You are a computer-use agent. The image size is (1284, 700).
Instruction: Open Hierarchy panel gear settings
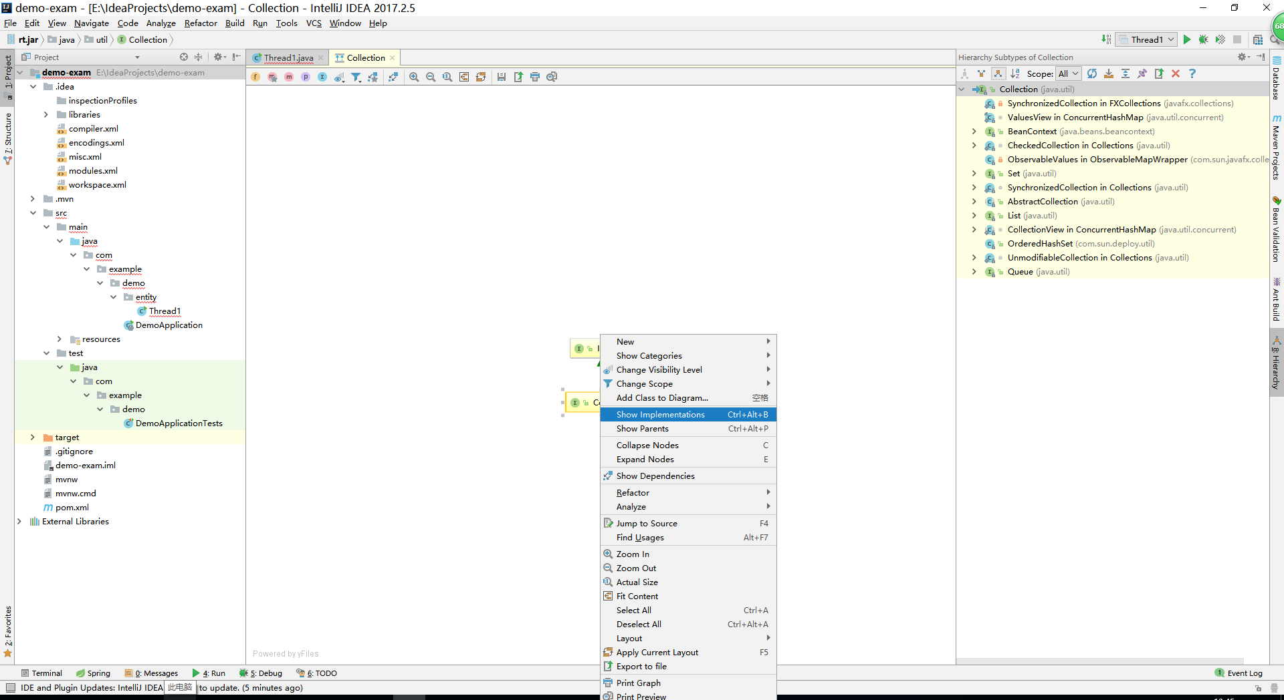[1243, 57]
